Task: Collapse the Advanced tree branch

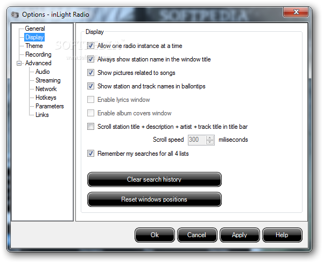Action: click(x=19, y=64)
